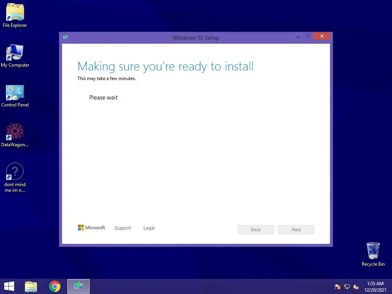392x294 pixels.
Task: Open the File Explorer desktop shortcut
Action: click(x=15, y=15)
